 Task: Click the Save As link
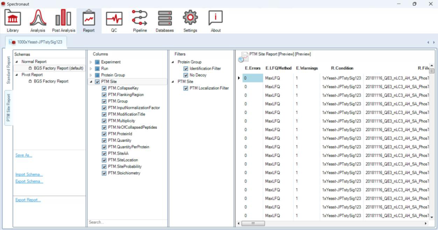click(x=24, y=155)
